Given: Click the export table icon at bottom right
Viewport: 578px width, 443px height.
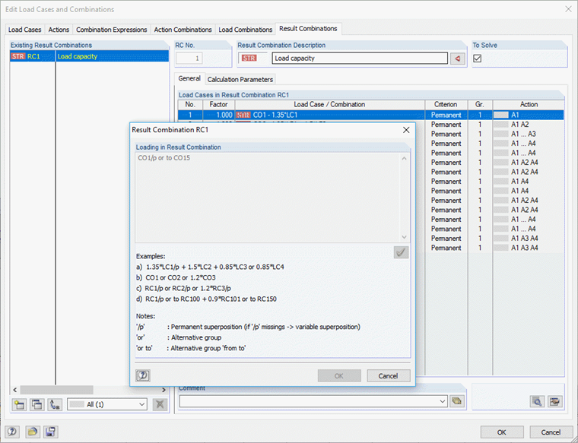Looking at the screenshot, I should (554, 401).
